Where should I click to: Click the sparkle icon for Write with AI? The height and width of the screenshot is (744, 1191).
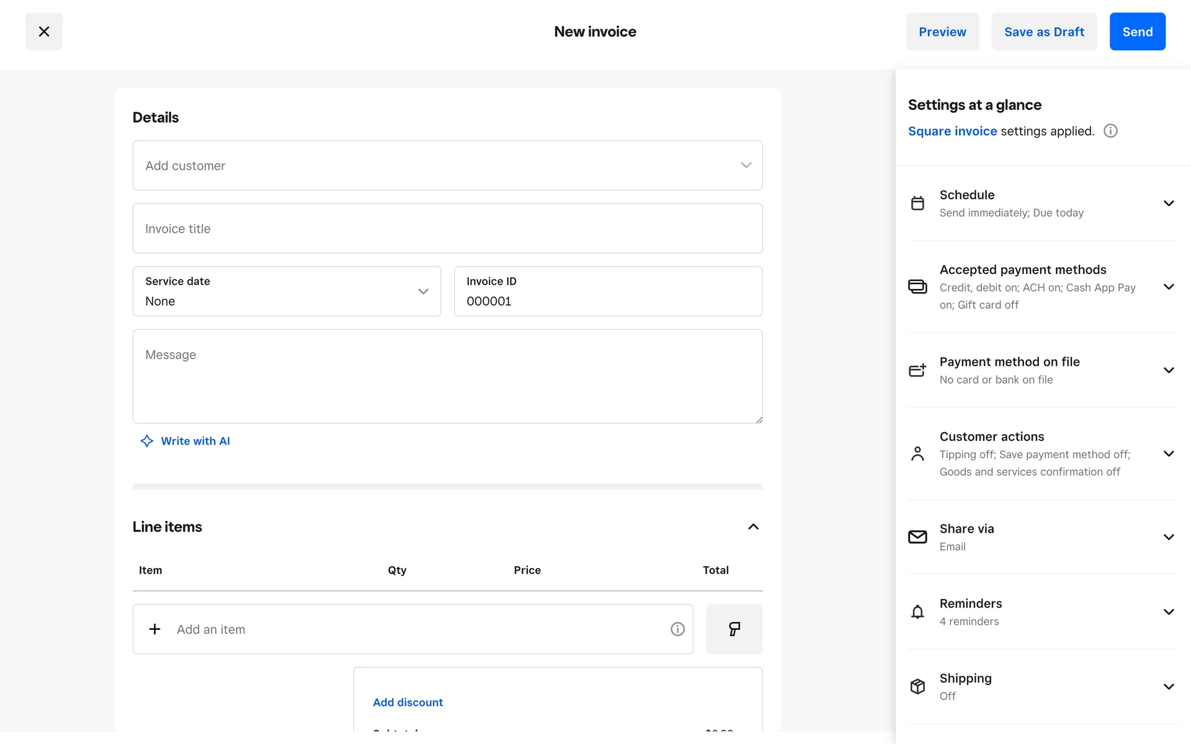[x=147, y=441]
